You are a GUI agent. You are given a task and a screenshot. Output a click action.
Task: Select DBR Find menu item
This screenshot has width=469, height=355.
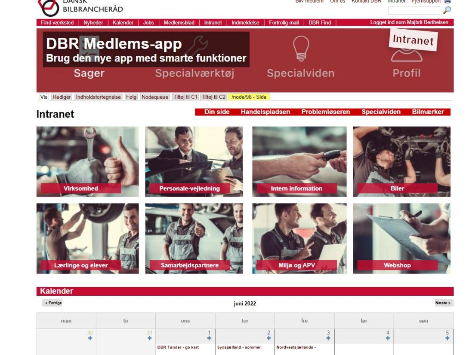point(320,23)
